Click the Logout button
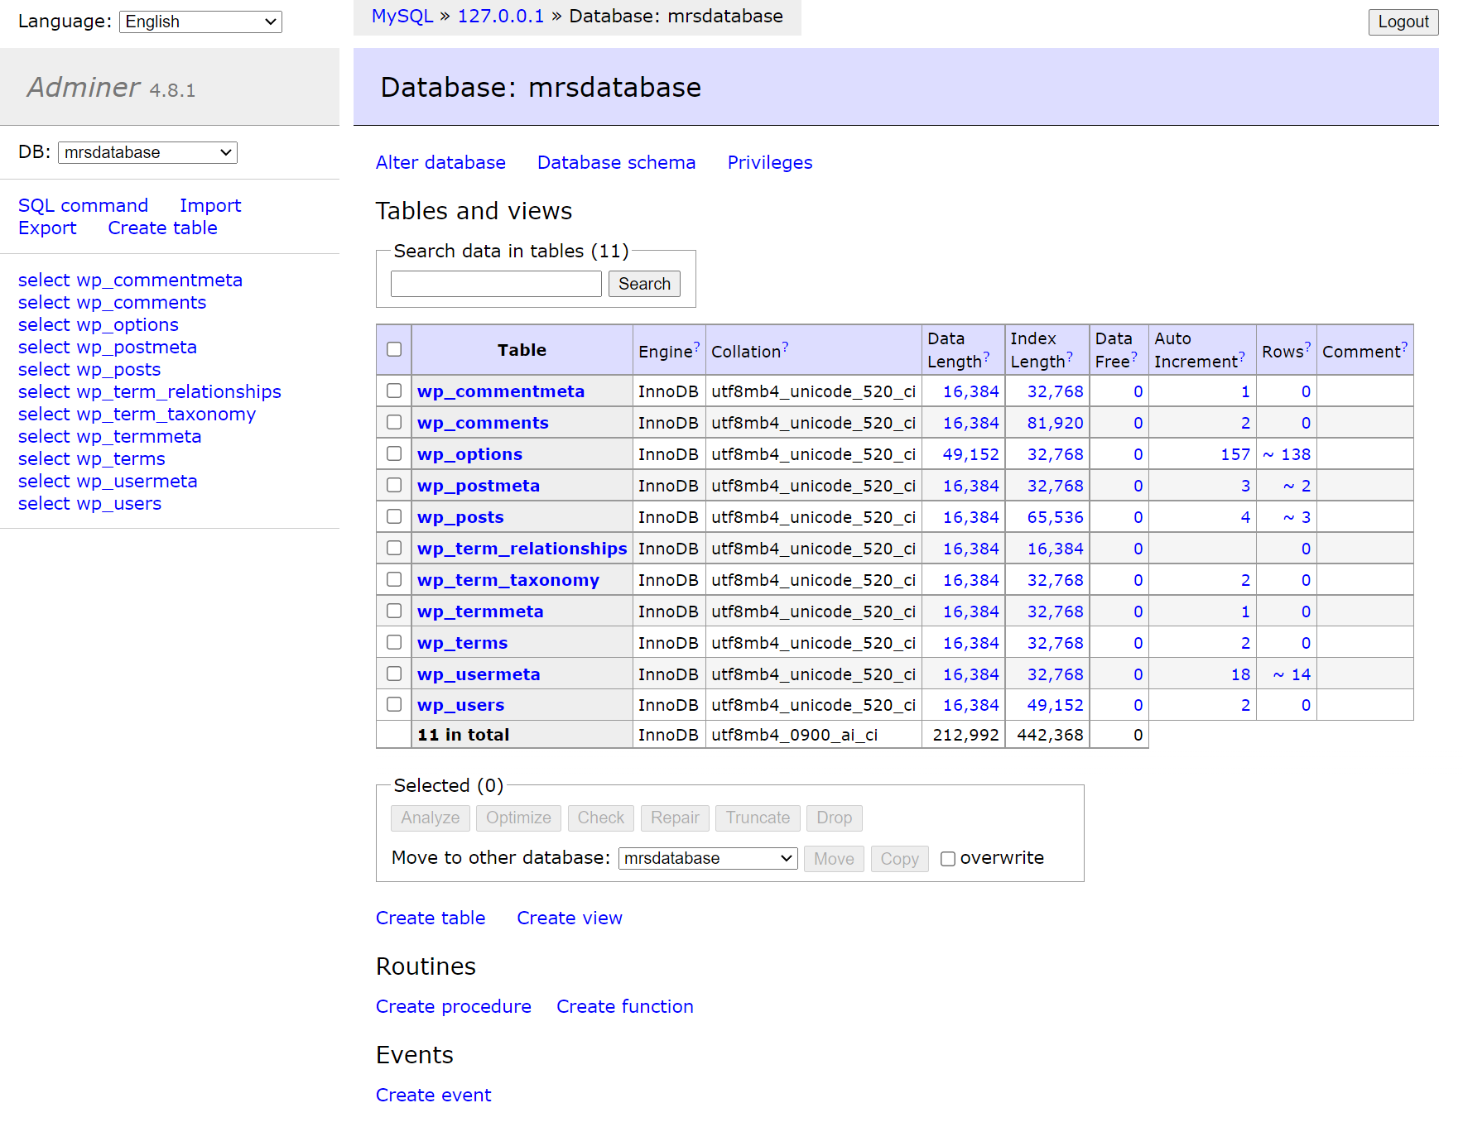Image resolution: width=1463 pixels, height=1127 pixels. pyautogui.click(x=1403, y=22)
